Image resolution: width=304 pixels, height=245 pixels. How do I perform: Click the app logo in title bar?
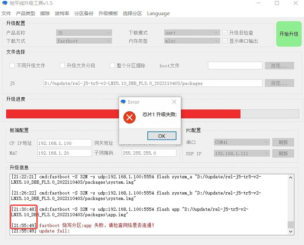tap(5, 3)
